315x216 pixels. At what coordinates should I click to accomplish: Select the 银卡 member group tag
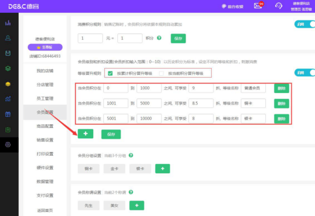(x=140, y=169)
